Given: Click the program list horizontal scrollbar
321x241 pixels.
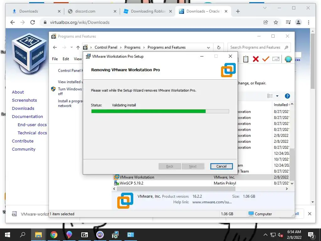Looking at the screenshot, I should (x=176, y=189).
